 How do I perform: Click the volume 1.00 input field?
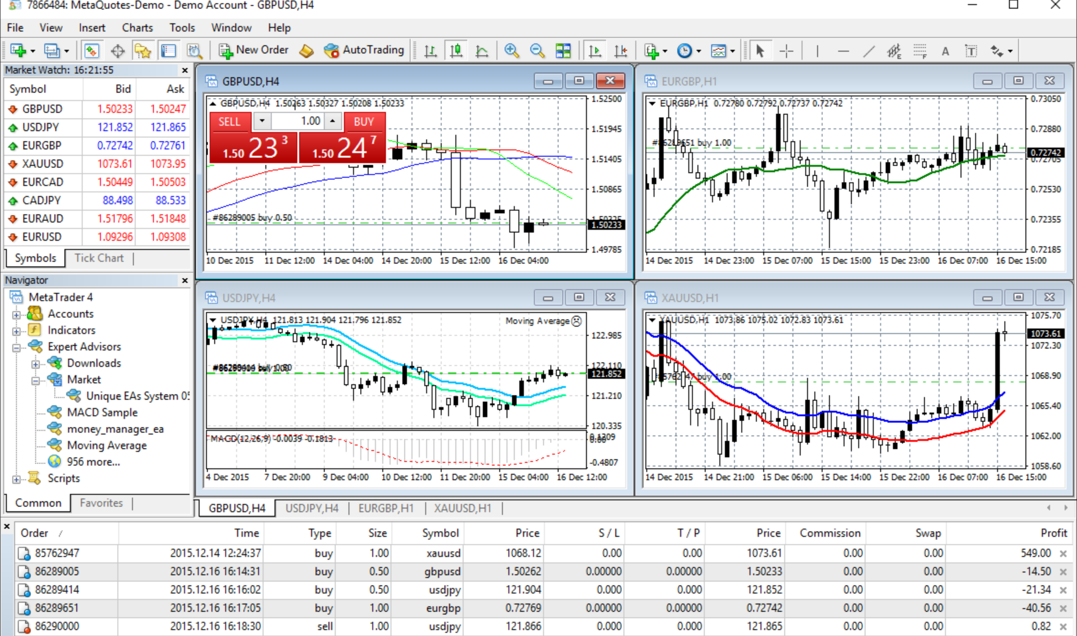coord(297,121)
